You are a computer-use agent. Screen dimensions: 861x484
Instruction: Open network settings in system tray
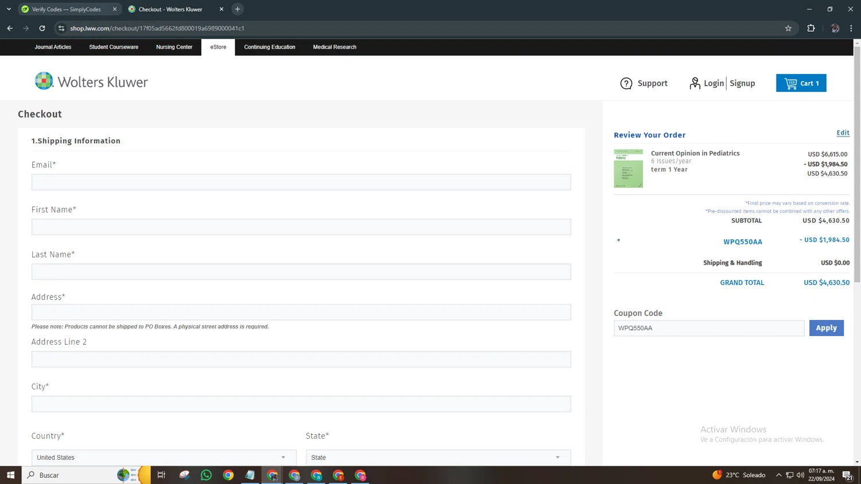point(789,475)
